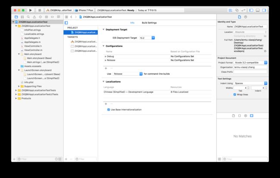The height and width of the screenshot is (178, 280).
Task: Open the Symbol navigator
Action: [x=22, y=17]
